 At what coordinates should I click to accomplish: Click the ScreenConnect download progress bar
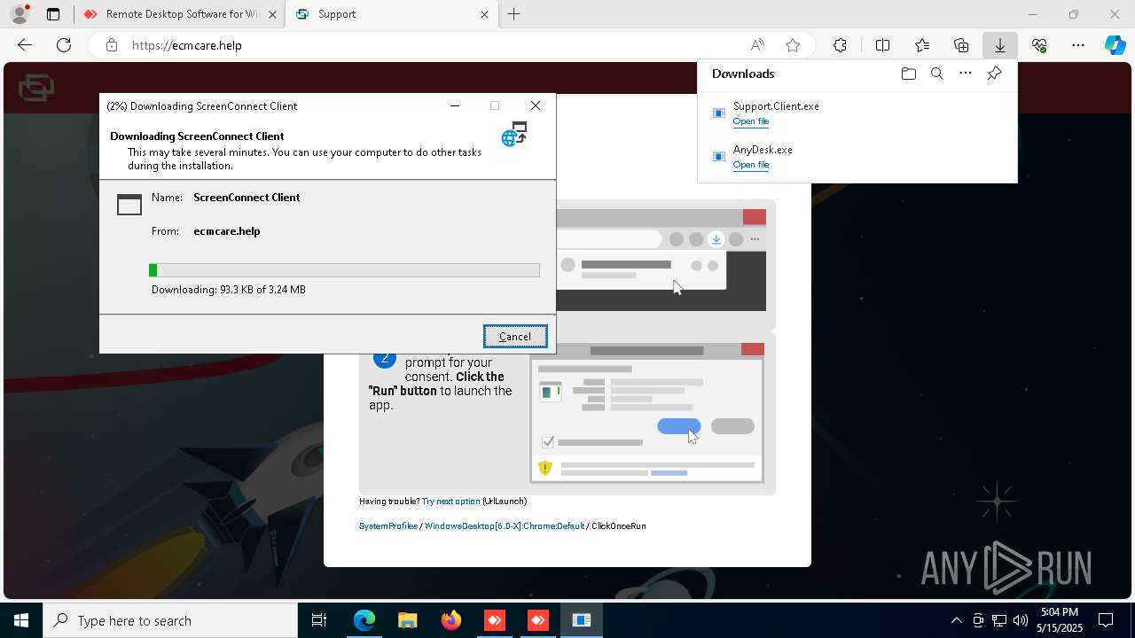coord(344,270)
